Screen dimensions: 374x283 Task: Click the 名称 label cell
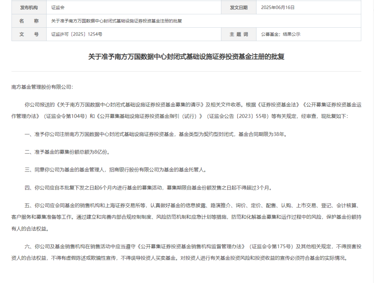point(29,21)
